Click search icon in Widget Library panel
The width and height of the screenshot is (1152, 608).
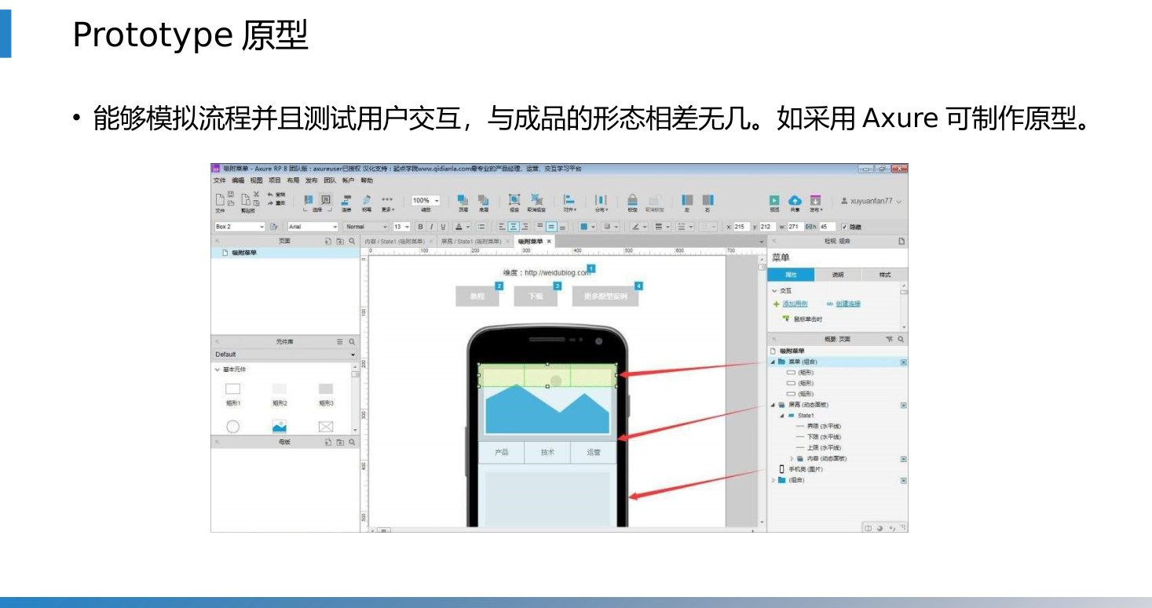(352, 342)
